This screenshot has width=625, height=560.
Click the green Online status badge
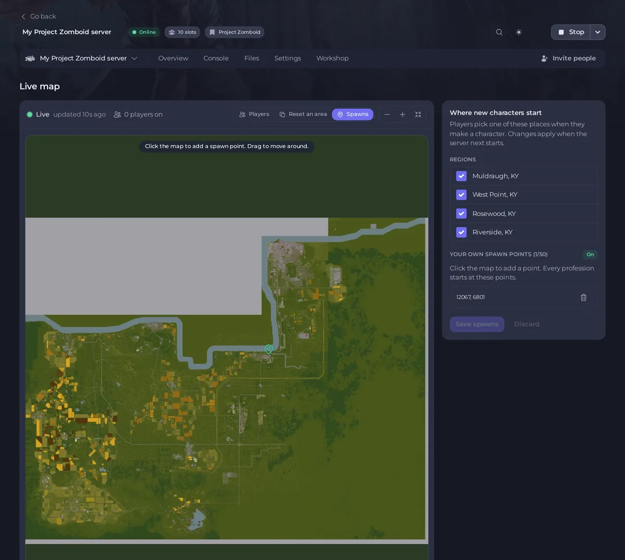click(x=144, y=32)
